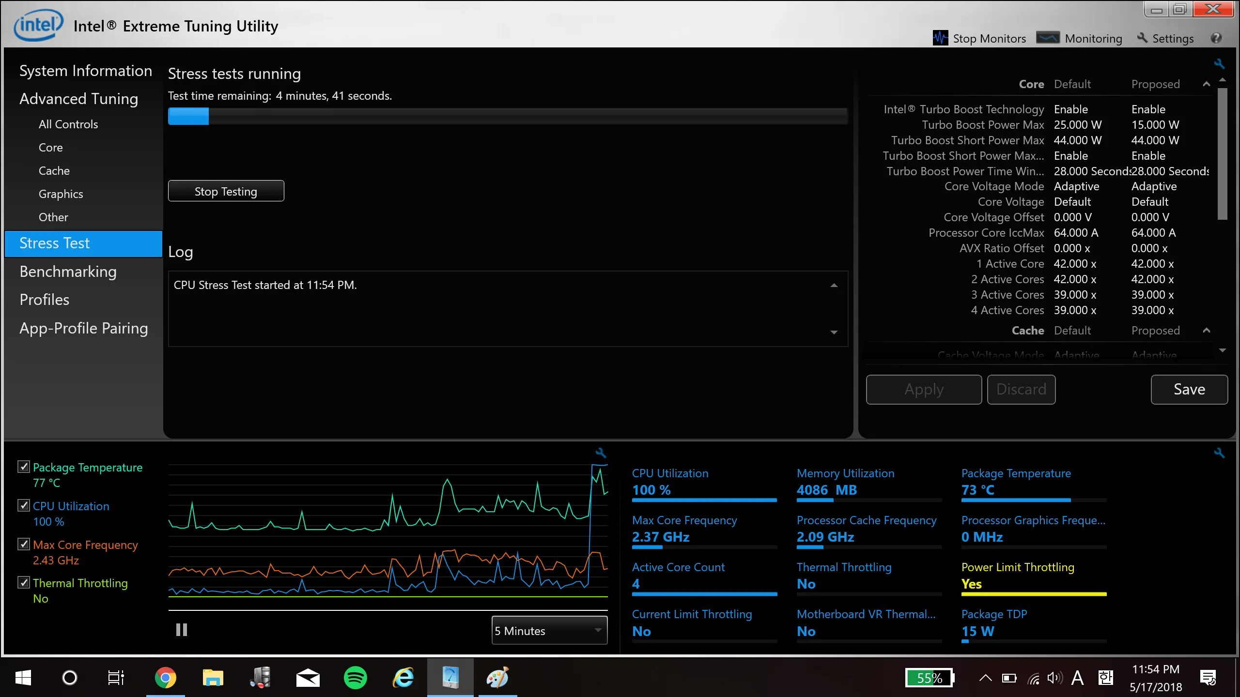Click the stress test progress bar
Image resolution: width=1240 pixels, height=697 pixels.
[x=507, y=116]
